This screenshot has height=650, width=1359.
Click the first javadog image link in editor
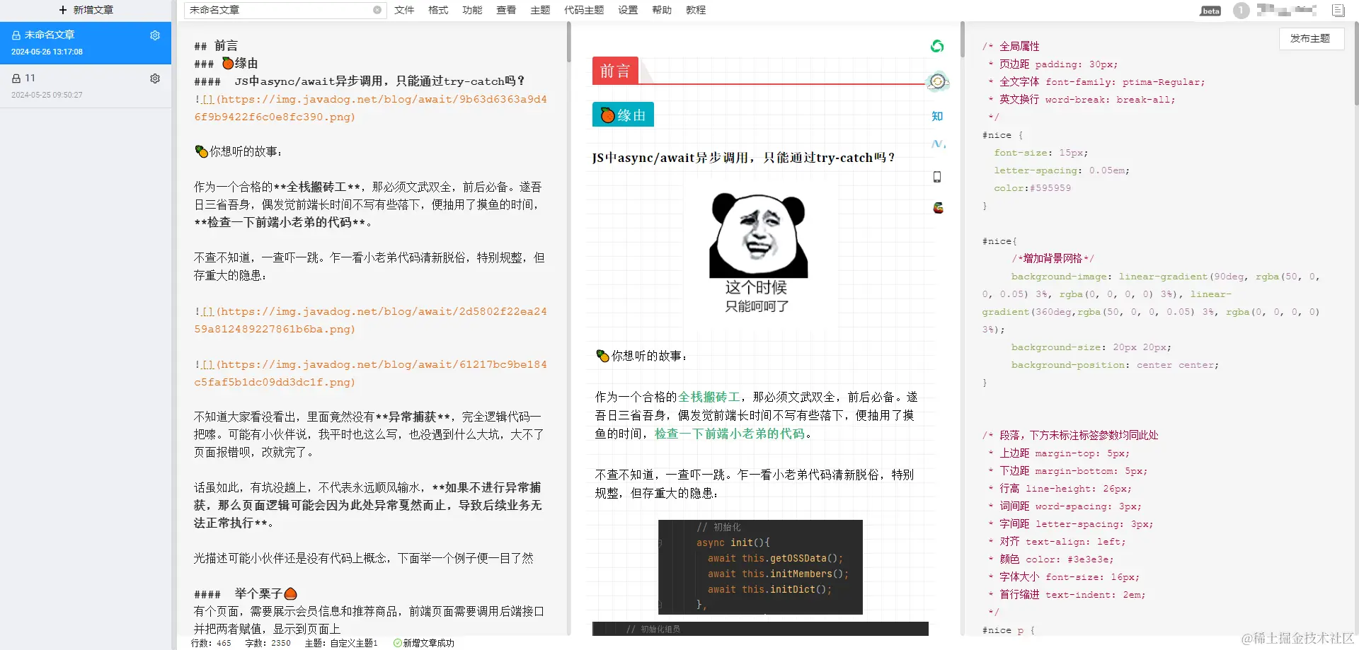[370, 108]
